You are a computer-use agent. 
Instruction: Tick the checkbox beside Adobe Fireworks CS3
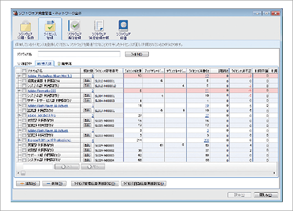click(24, 90)
